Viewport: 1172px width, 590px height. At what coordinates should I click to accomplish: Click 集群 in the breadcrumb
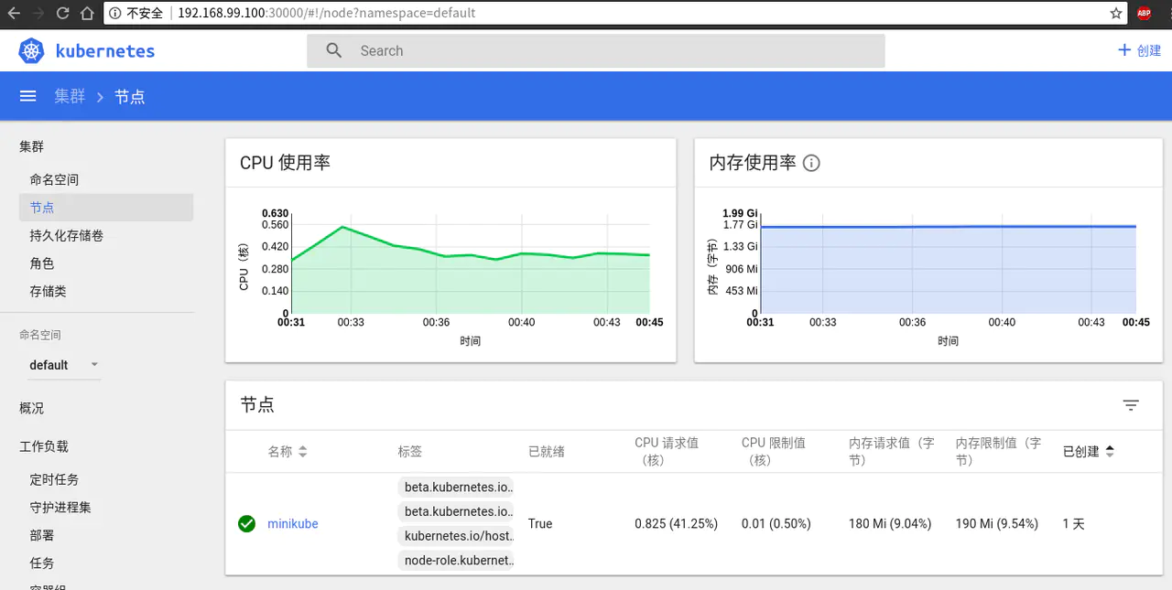[x=70, y=96]
